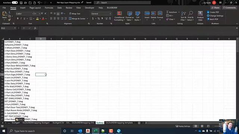
Task: Click the Delete cells icon
Action: point(153,13)
